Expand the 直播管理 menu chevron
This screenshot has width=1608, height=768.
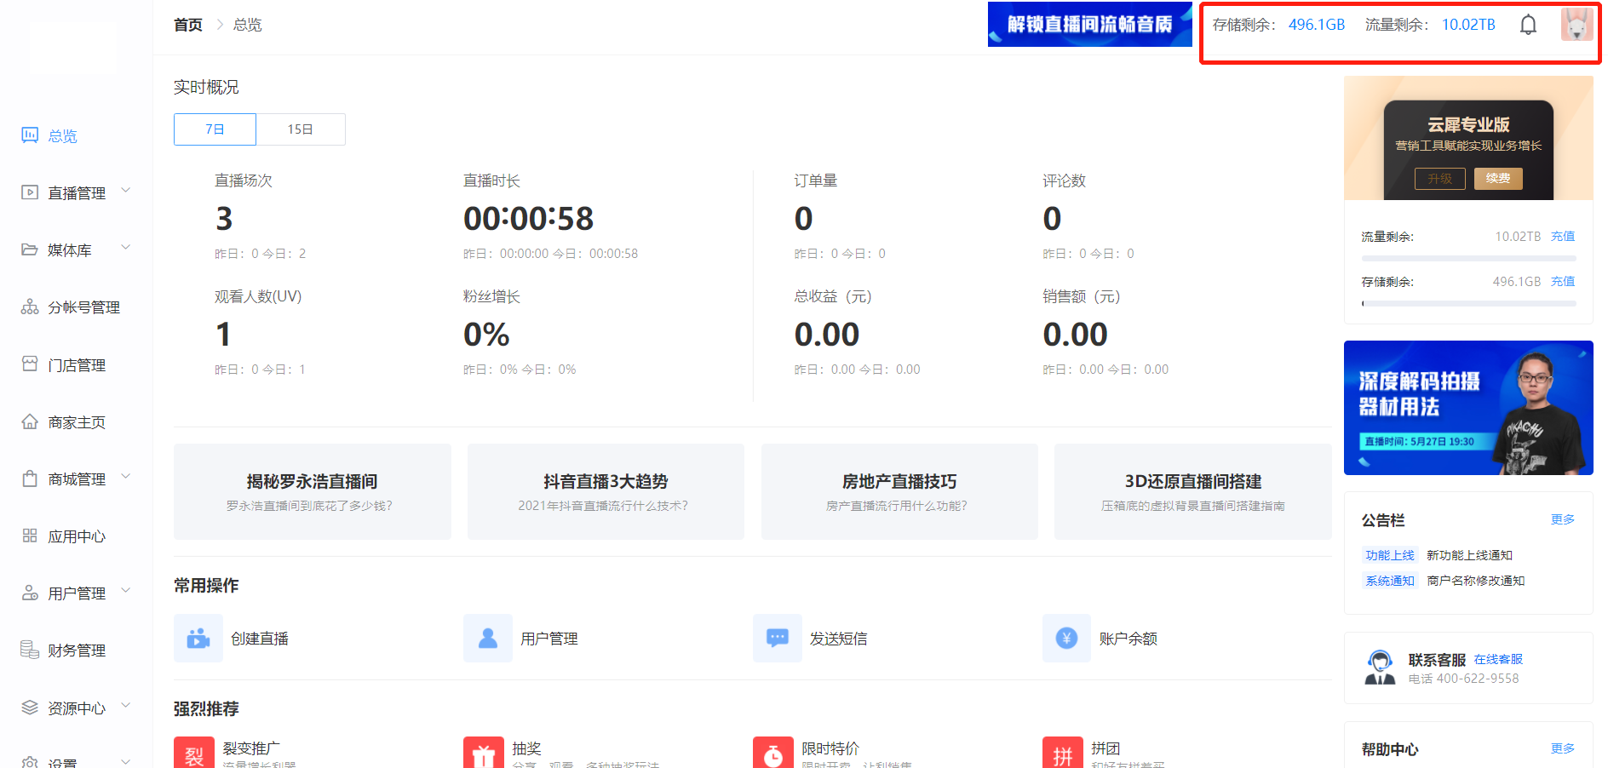tap(126, 191)
